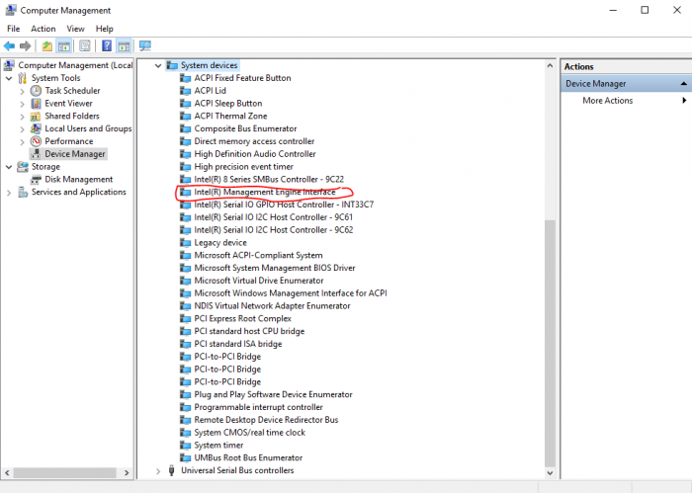Select Direct memory access controller
The height and width of the screenshot is (493, 692).
[254, 141]
